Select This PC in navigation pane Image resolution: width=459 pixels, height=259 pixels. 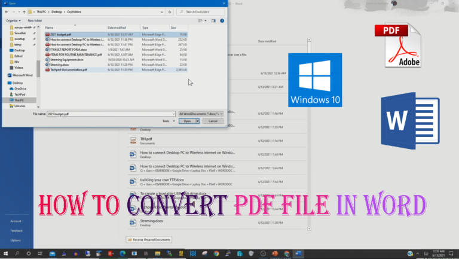pos(20,100)
